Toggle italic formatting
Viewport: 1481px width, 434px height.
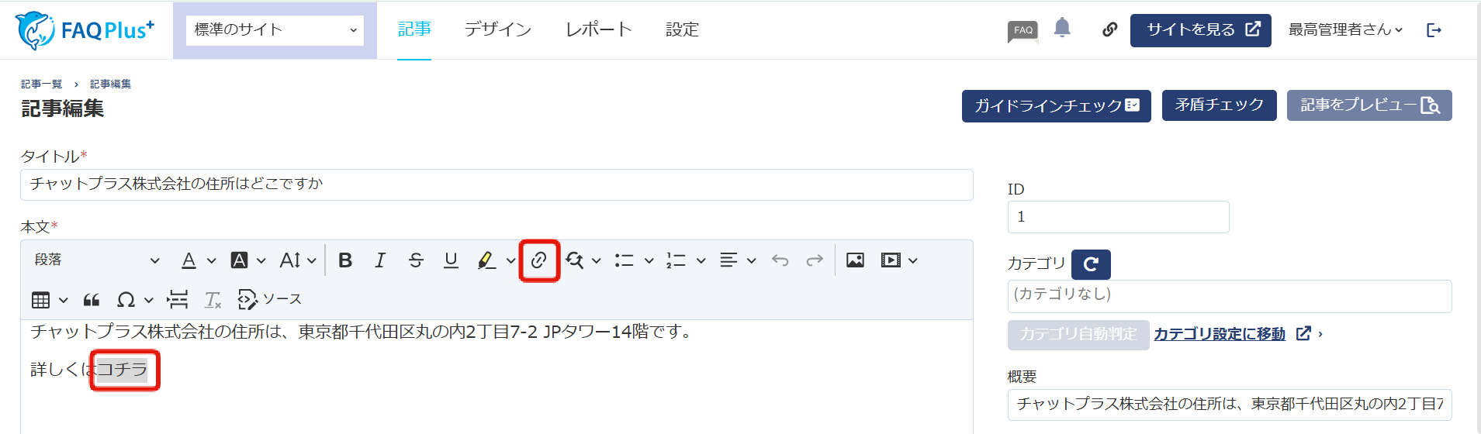tap(380, 260)
